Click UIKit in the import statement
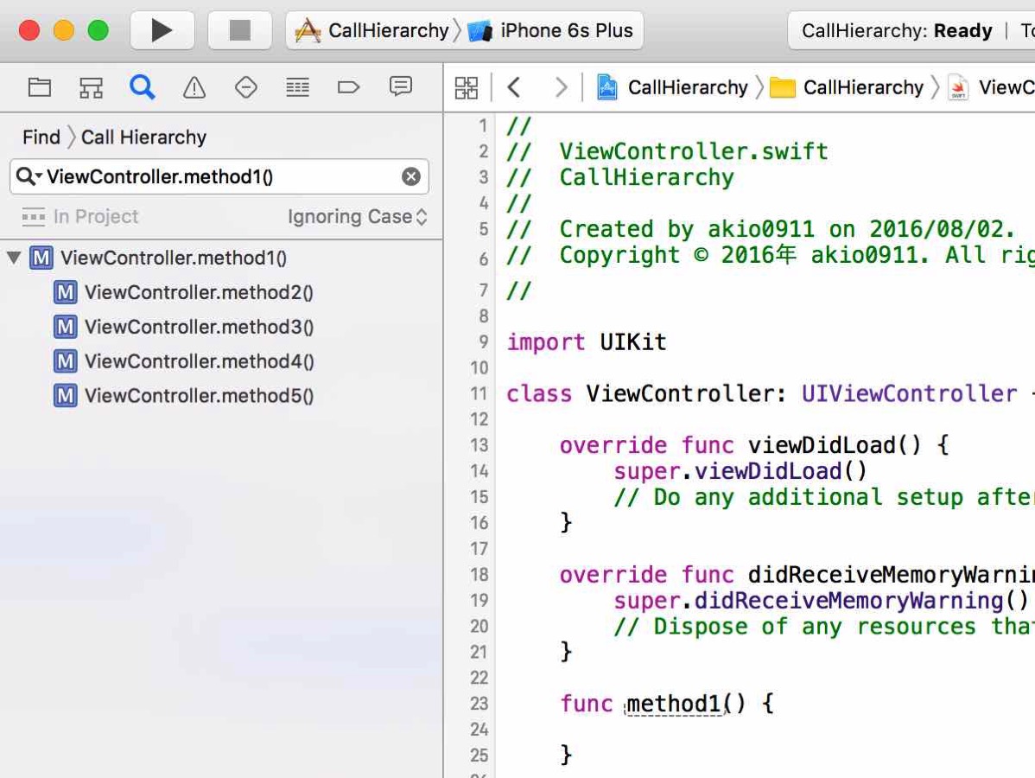Image resolution: width=1035 pixels, height=778 pixels. coord(633,342)
